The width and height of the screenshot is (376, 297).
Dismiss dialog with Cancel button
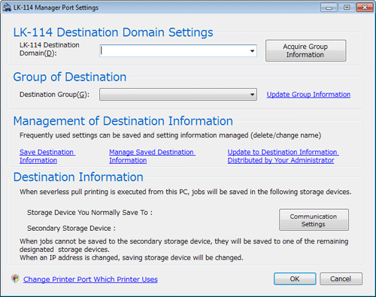pyautogui.click(x=341, y=279)
